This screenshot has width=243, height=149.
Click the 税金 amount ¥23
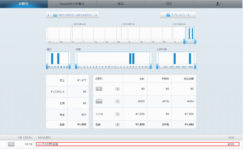pos(84,115)
